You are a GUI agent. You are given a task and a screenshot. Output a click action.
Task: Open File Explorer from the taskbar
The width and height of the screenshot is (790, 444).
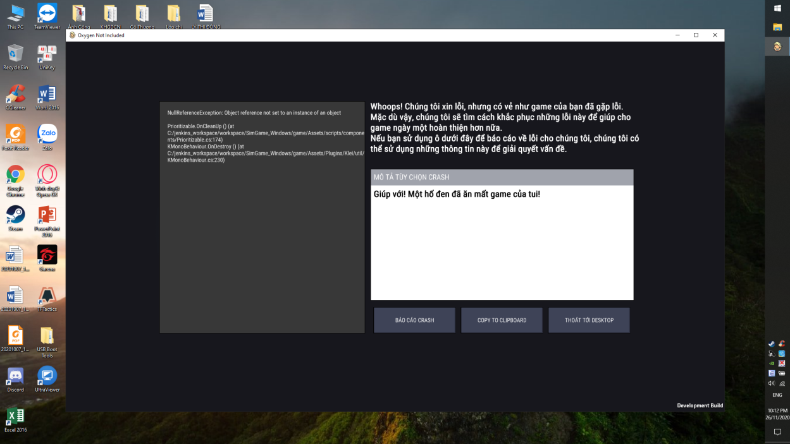(777, 27)
